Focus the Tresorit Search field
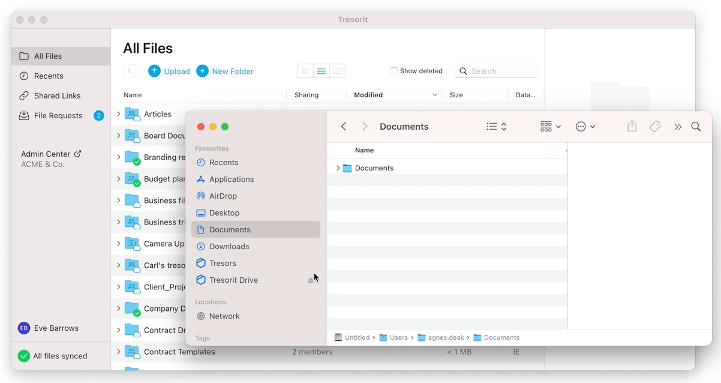This screenshot has width=721, height=383. coord(497,71)
